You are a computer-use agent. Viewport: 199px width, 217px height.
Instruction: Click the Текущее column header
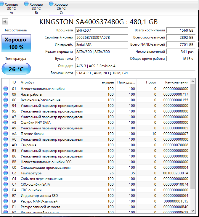point(105,82)
